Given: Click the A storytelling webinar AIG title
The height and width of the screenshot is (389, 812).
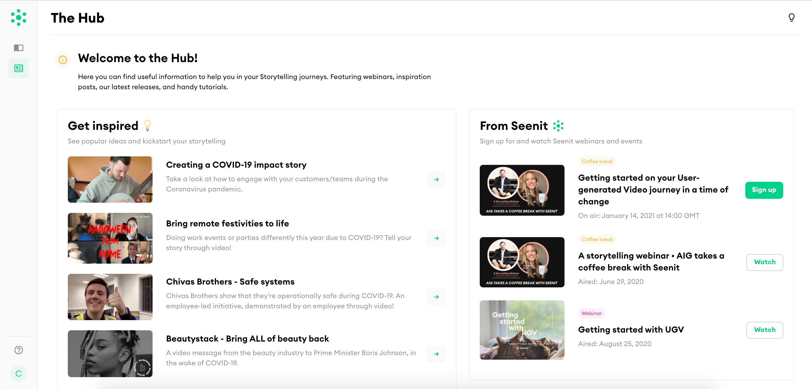Looking at the screenshot, I should tap(651, 261).
